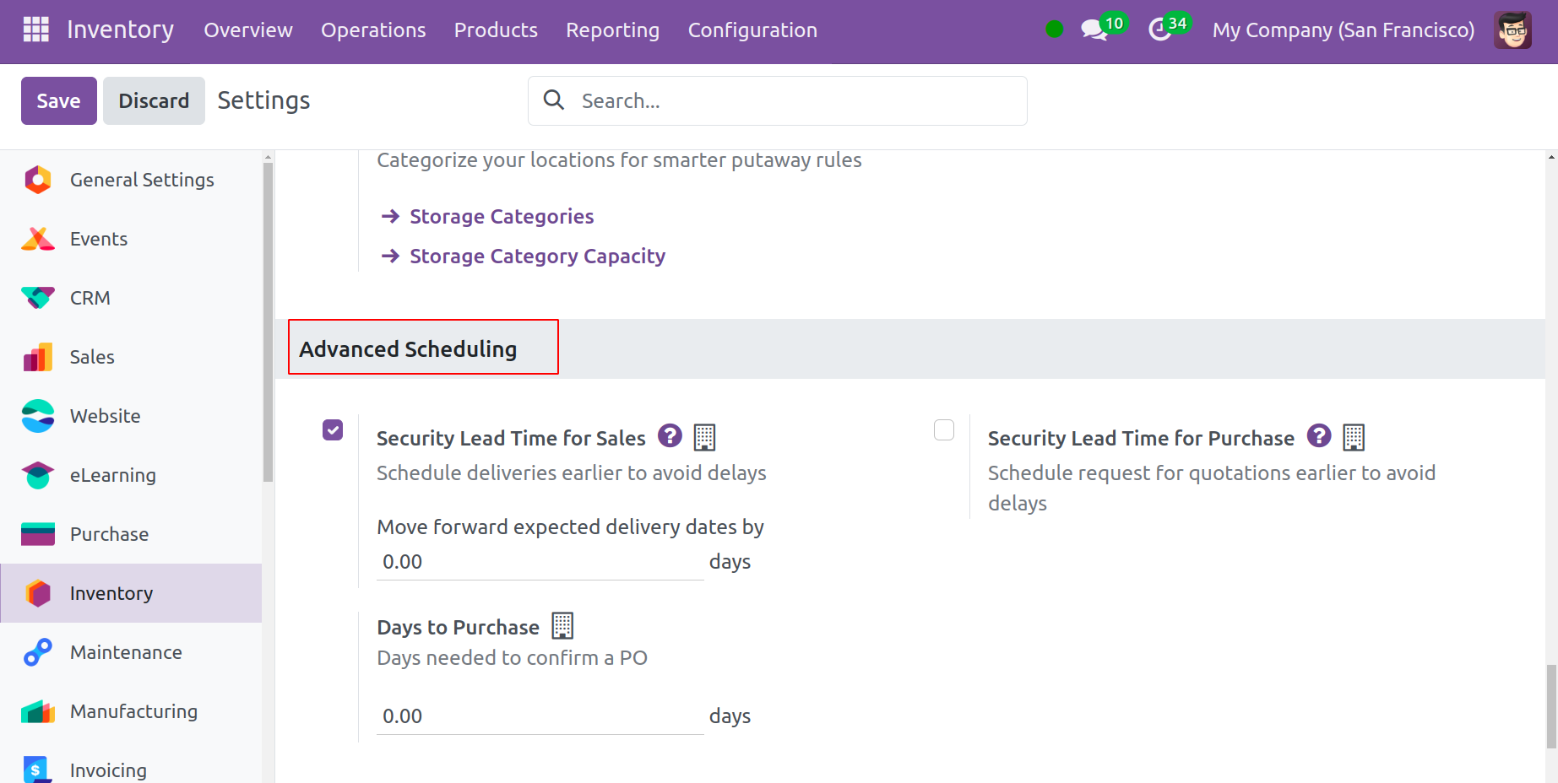Open the My Company (San Francisco) switcher
The image size is (1558, 783).
click(x=1343, y=30)
